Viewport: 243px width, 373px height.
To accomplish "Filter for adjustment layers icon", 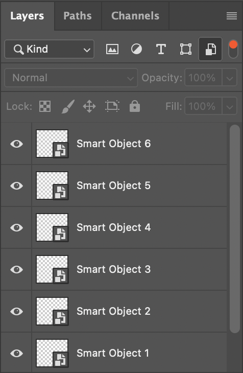I will click(136, 49).
